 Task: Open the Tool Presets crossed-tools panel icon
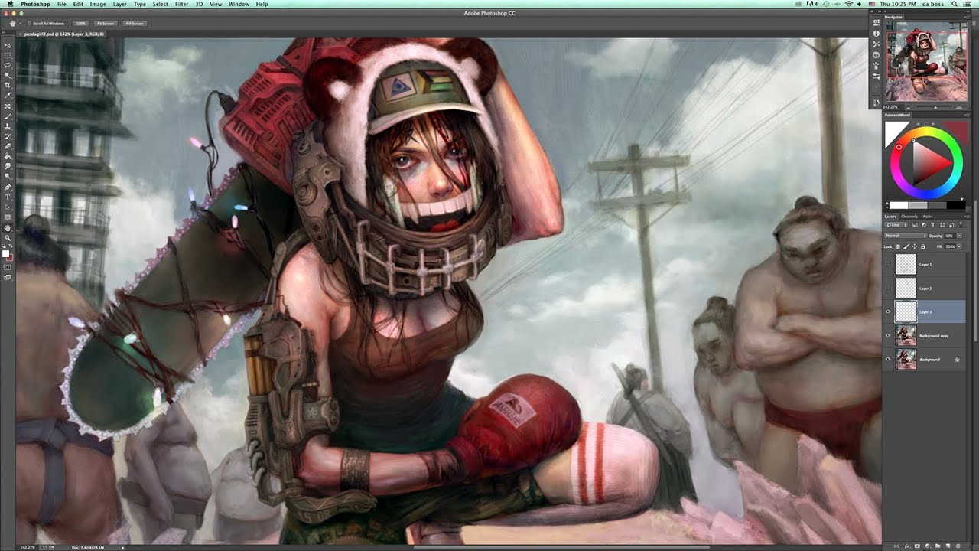pyautogui.click(x=877, y=44)
